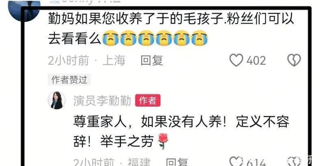Tap the broken-heart dislike beside 402
Image resolution: width=327 pixels, height=166 pixels.
tap(294, 60)
